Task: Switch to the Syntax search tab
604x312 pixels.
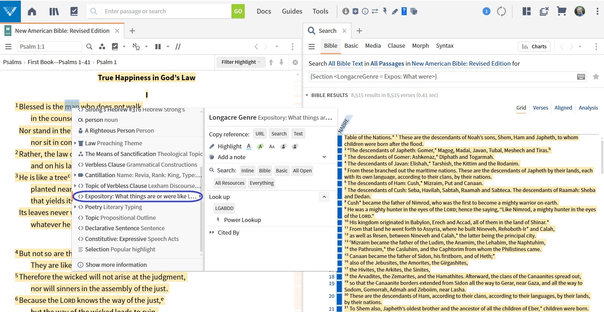Action: click(x=445, y=46)
